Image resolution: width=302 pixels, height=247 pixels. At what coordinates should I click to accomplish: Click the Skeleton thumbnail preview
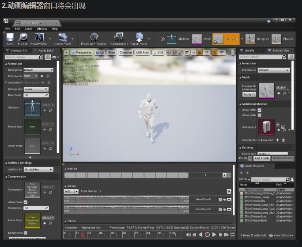point(32,108)
